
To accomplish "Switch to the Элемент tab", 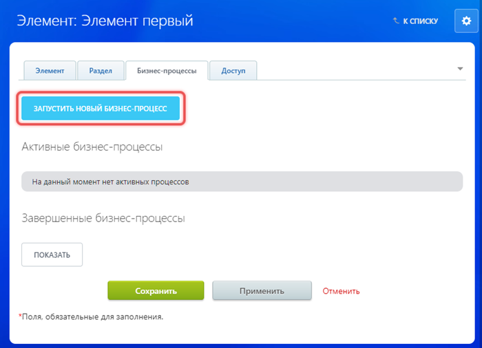I will (x=49, y=70).
